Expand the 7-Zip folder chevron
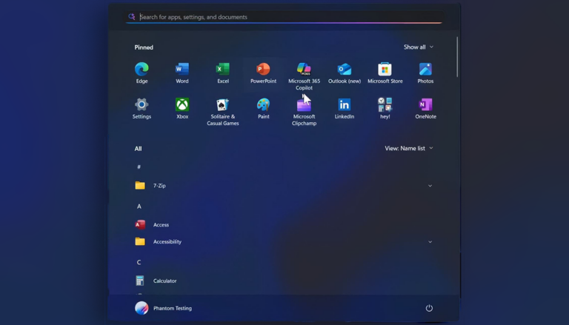 click(x=430, y=186)
